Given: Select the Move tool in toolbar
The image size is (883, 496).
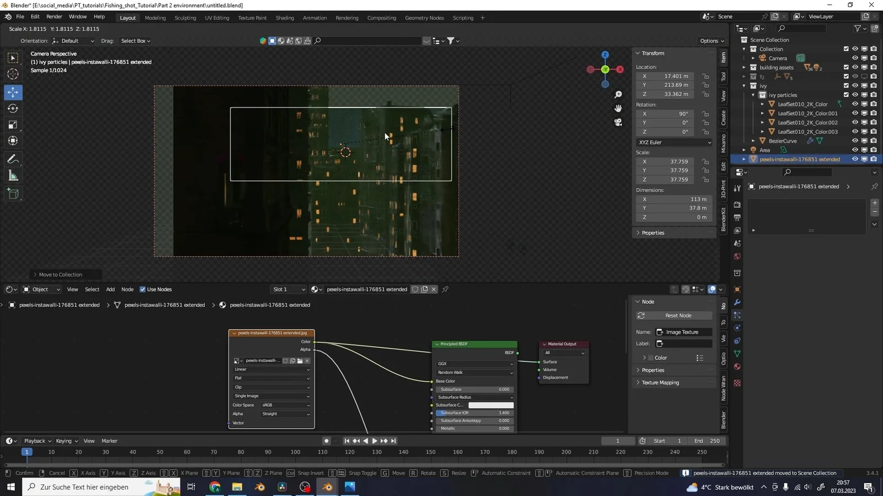Looking at the screenshot, I should (x=12, y=93).
